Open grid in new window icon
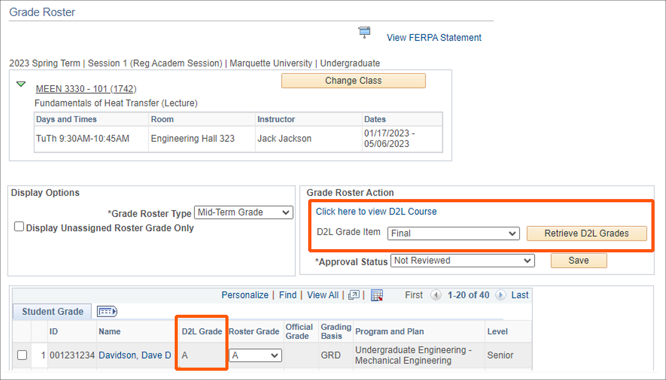 [x=354, y=295]
